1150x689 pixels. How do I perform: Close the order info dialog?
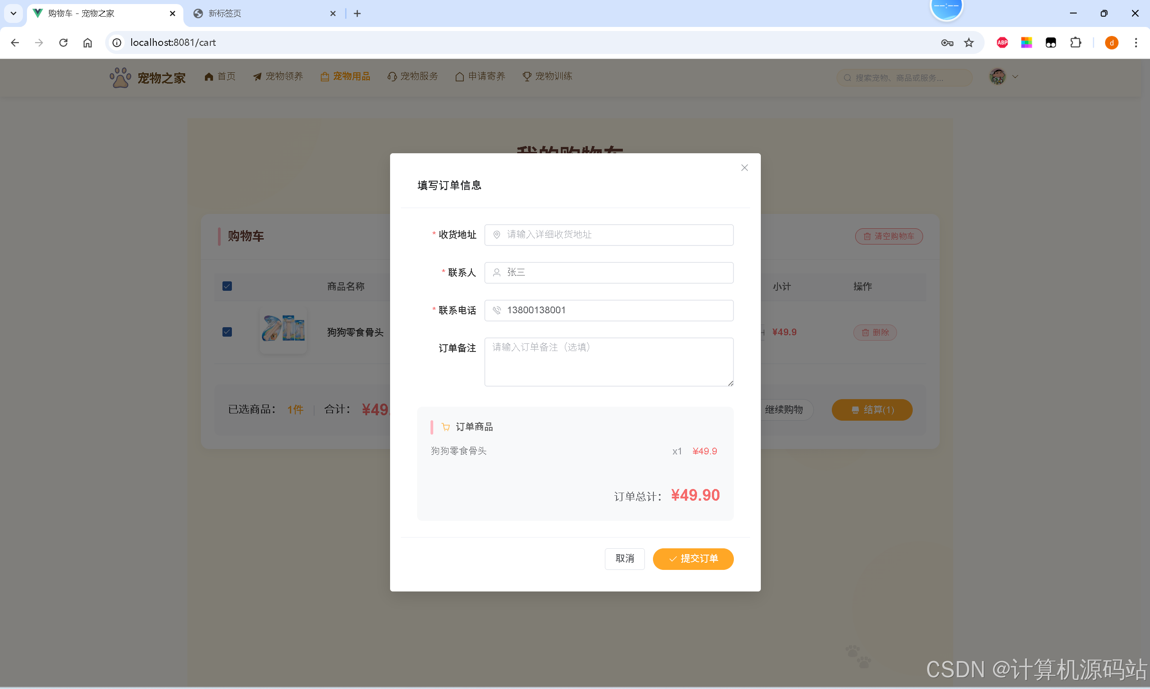click(x=744, y=168)
